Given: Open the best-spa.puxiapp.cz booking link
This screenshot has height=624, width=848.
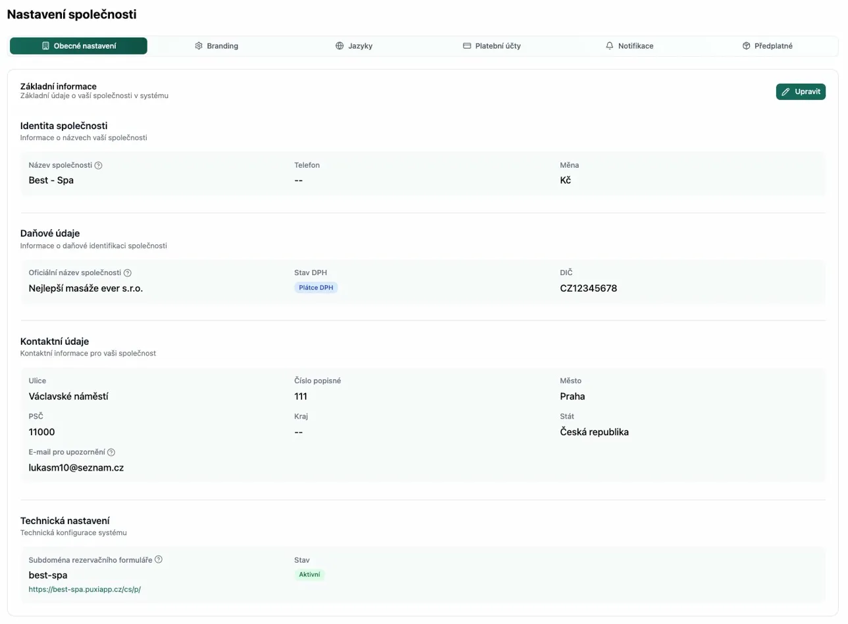Looking at the screenshot, I should click(x=85, y=589).
